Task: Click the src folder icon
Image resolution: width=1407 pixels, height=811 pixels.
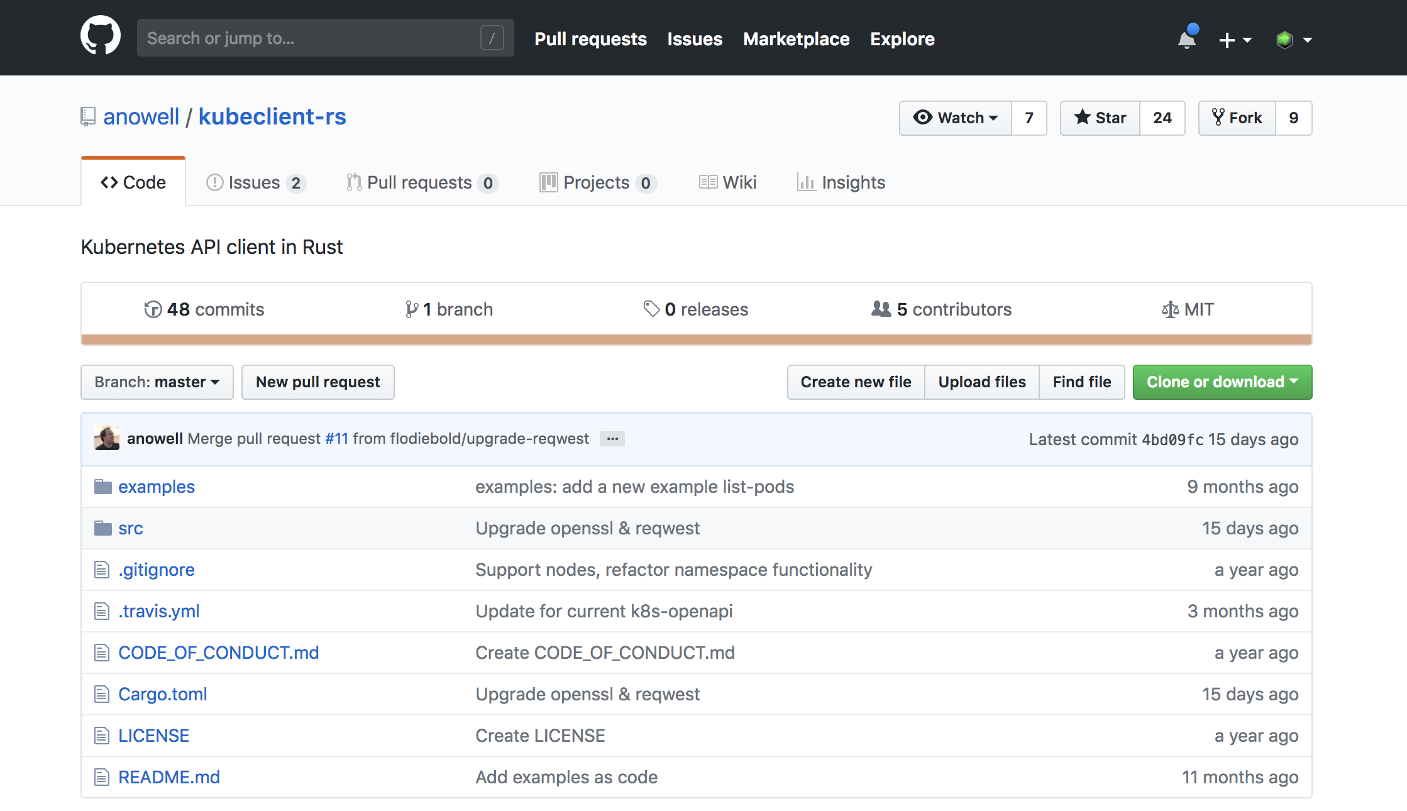Action: tap(102, 528)
